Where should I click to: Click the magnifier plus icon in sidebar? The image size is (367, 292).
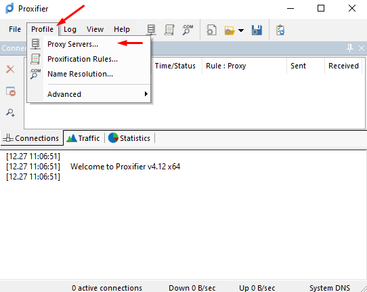(11, 112)
